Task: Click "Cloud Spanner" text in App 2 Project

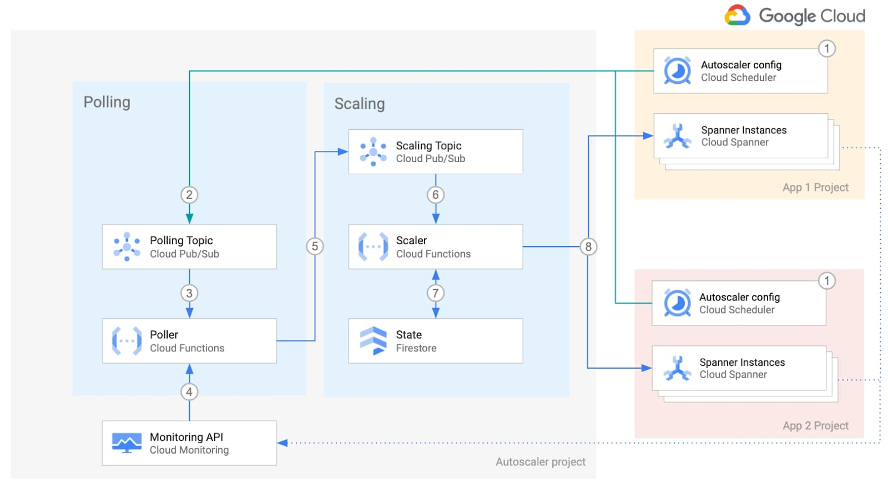Action: pyautogui.click(x=733, y=375)
